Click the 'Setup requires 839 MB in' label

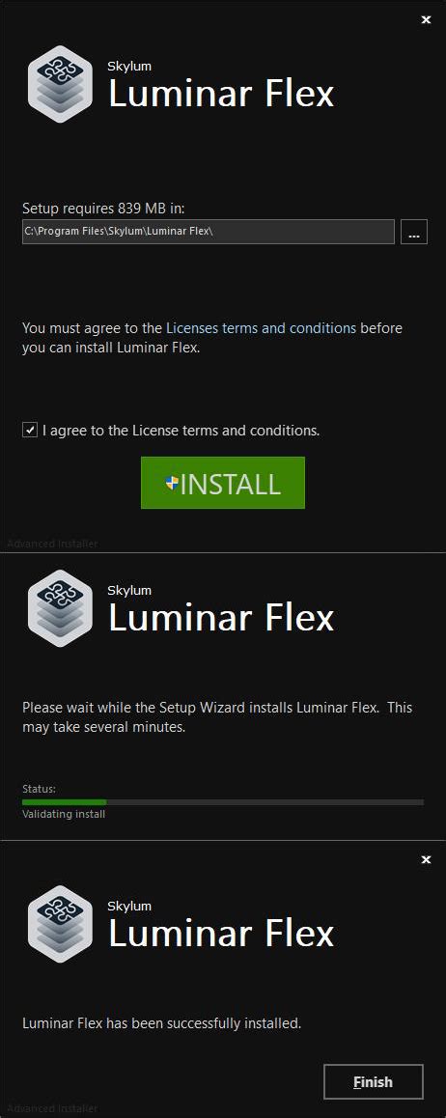pos(103,209)
